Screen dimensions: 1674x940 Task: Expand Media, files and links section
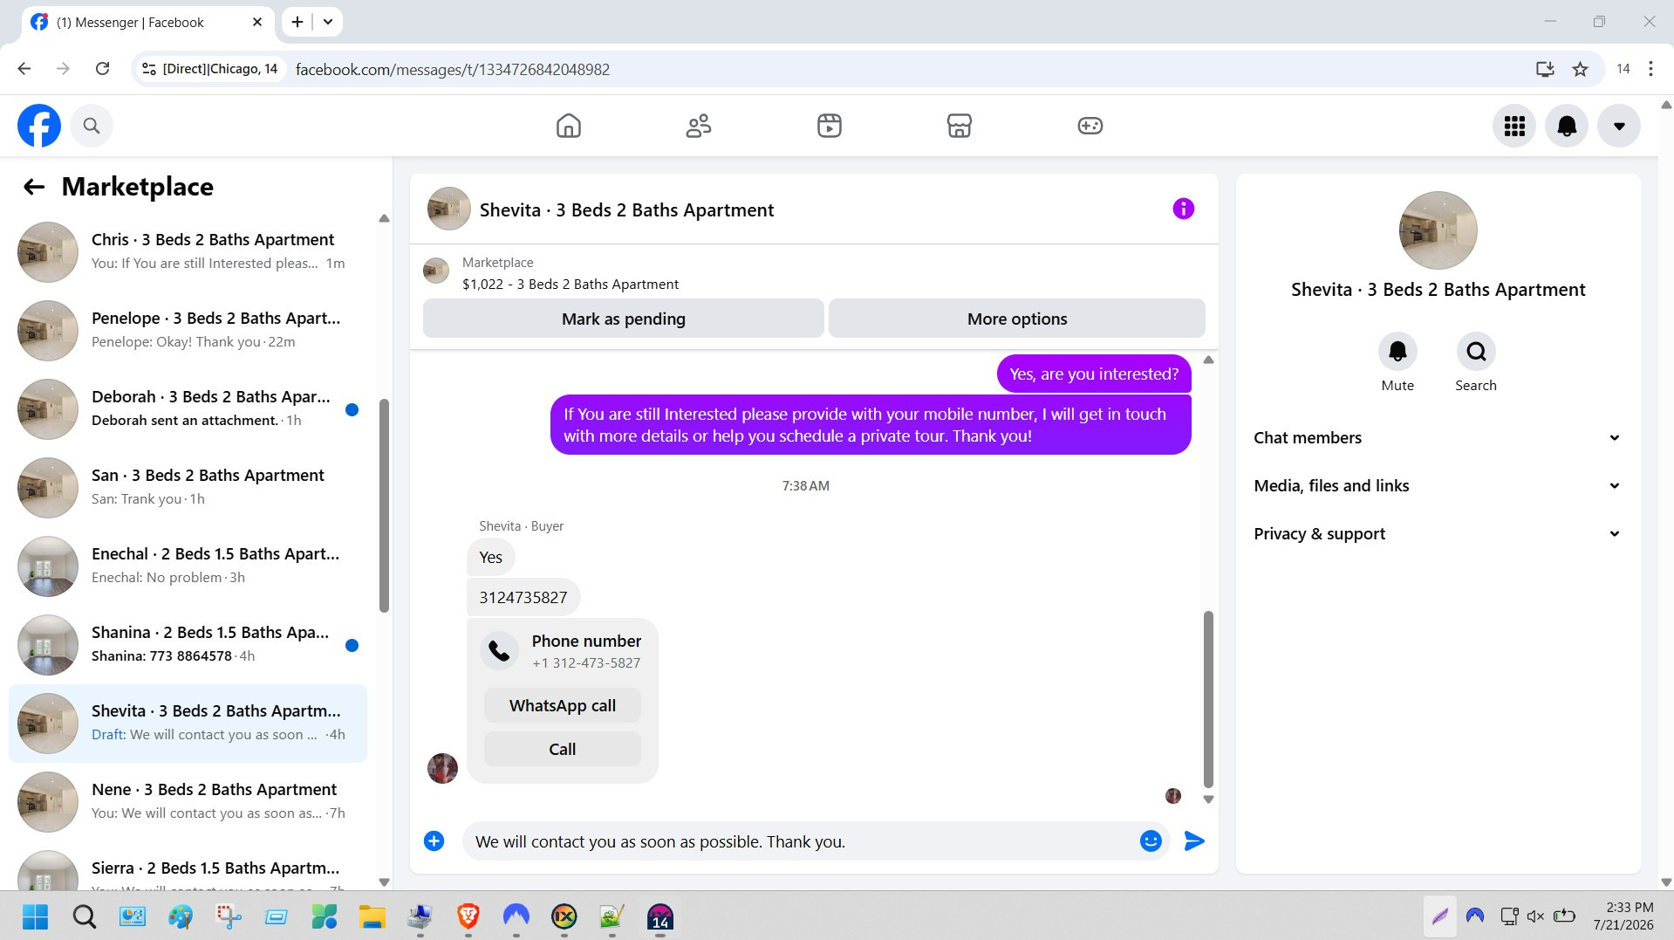pos(1438,485)
